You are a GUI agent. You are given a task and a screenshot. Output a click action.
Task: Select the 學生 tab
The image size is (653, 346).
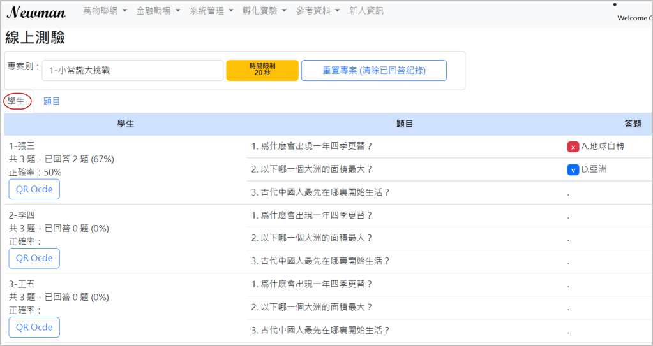17,101
